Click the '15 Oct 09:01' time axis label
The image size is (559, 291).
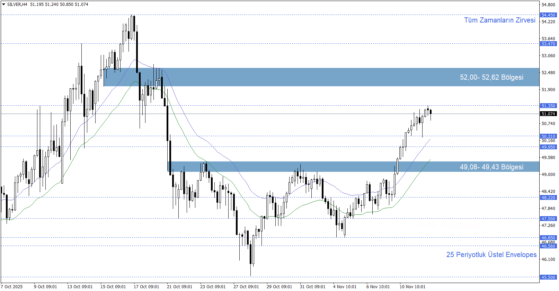point(113,286)
